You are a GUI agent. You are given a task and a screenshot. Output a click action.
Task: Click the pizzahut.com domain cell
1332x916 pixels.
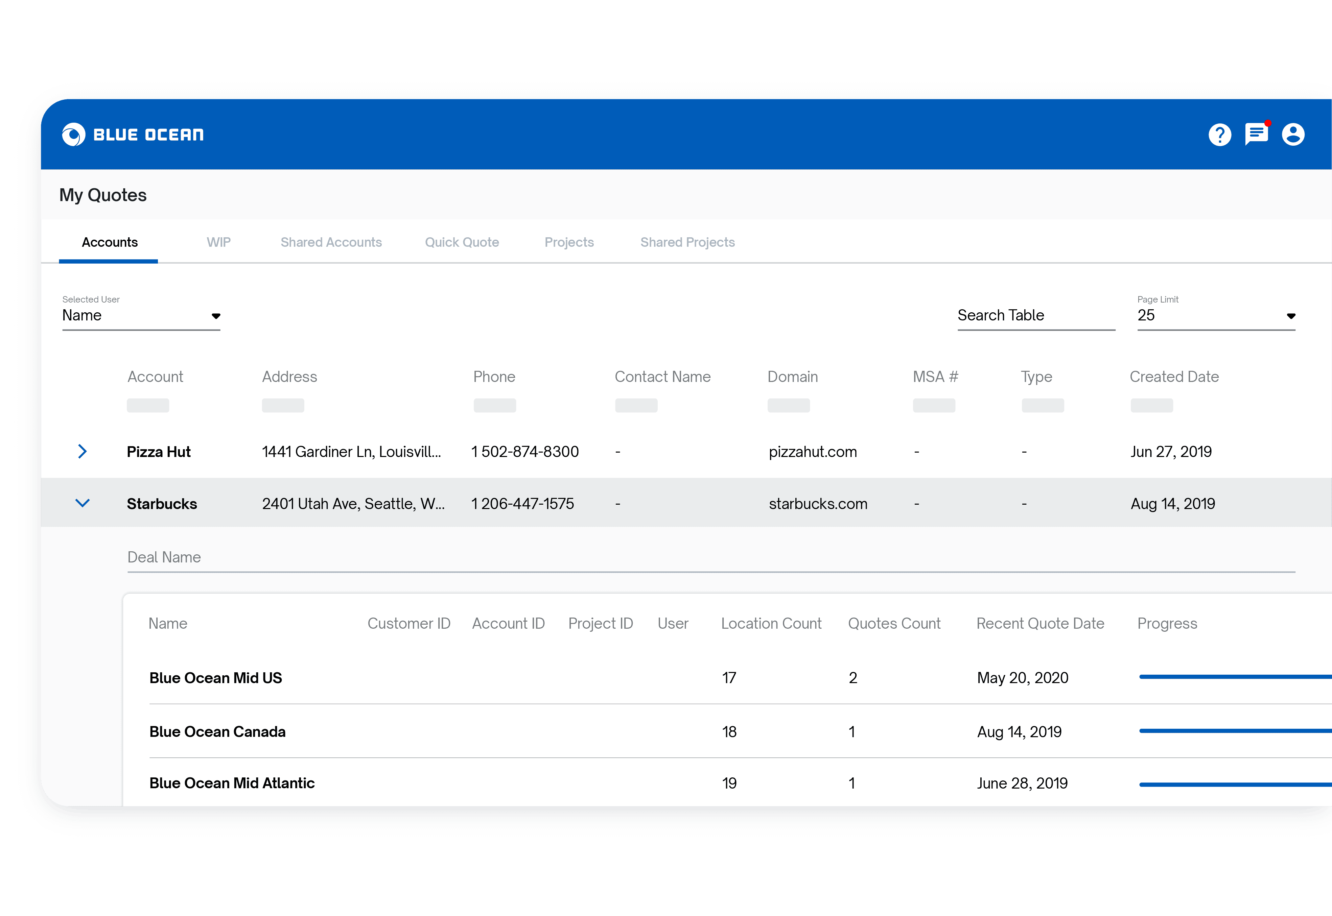click(813, 452)
